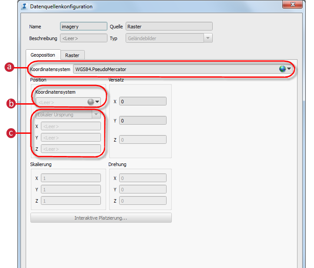Click the Drehung Z input field
314x268 pixels.
click(x=143, y=200)
